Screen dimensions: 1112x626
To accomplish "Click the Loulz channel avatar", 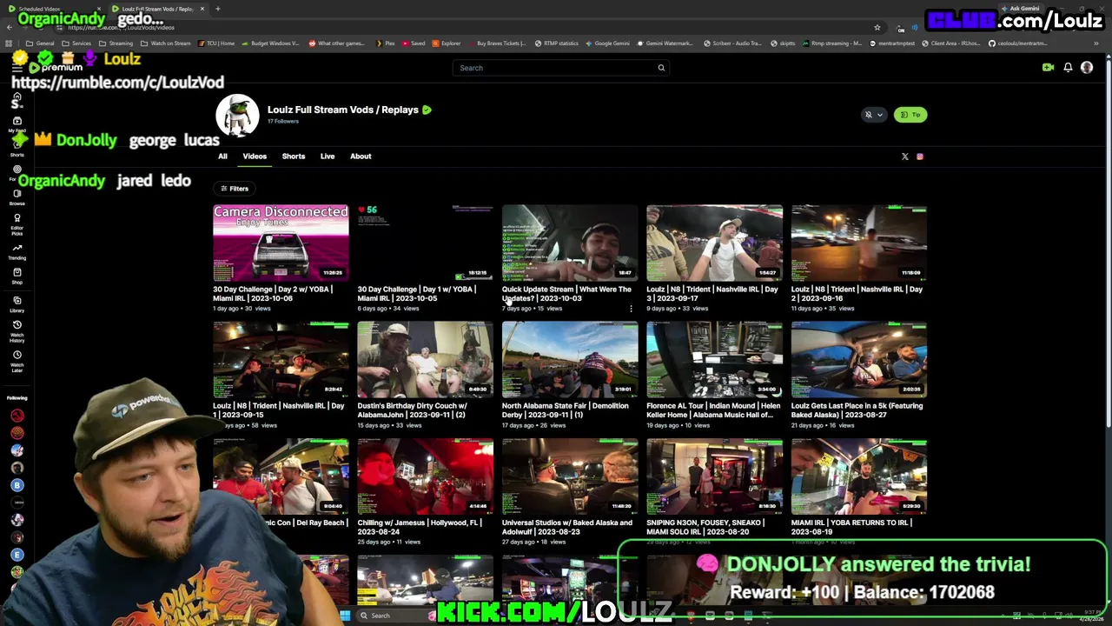I will point(237,115).
